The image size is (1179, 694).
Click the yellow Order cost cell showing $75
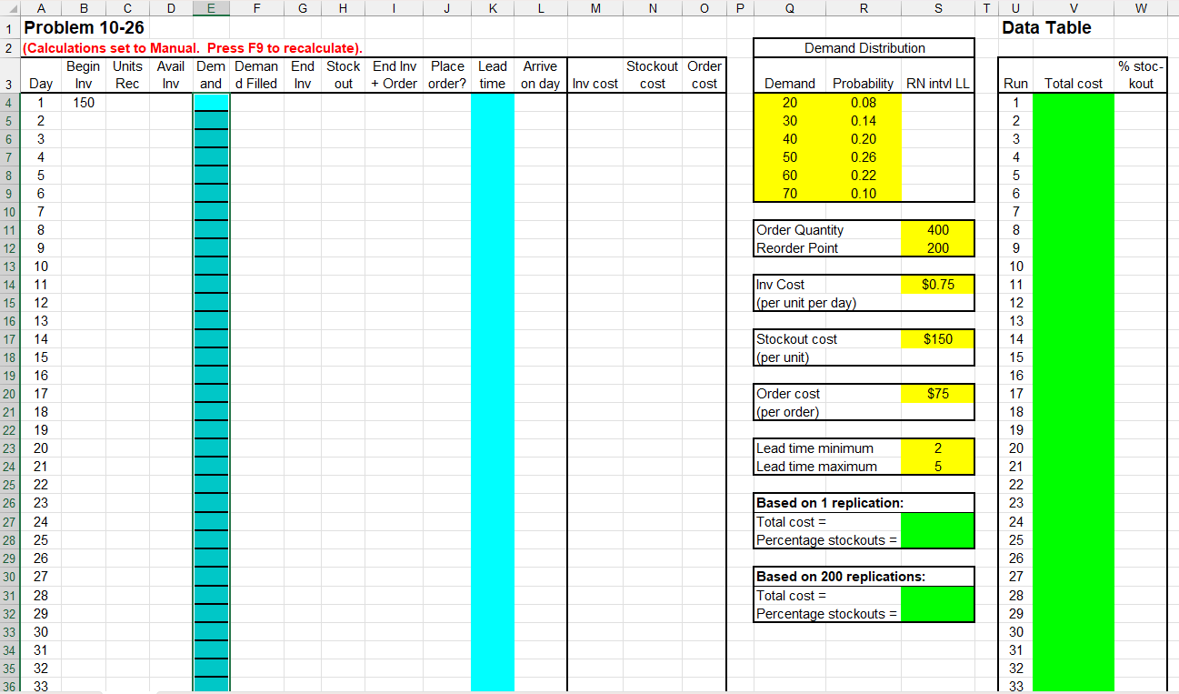point(937,393)
